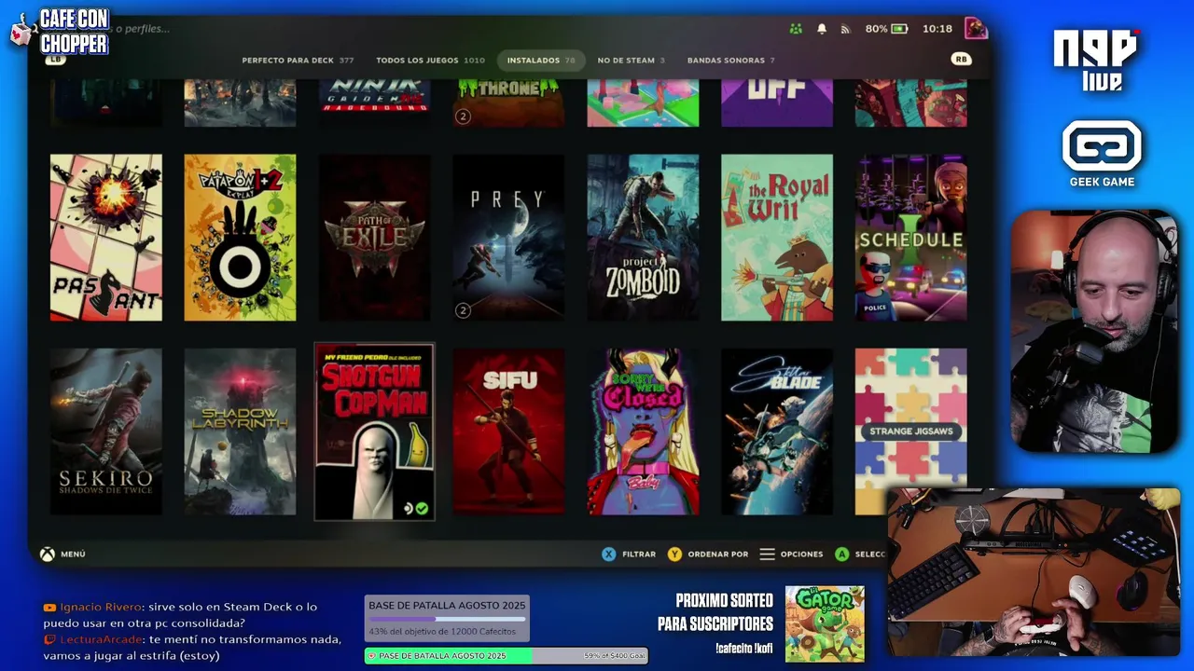Open the Sifu game cover

(508, 431)
